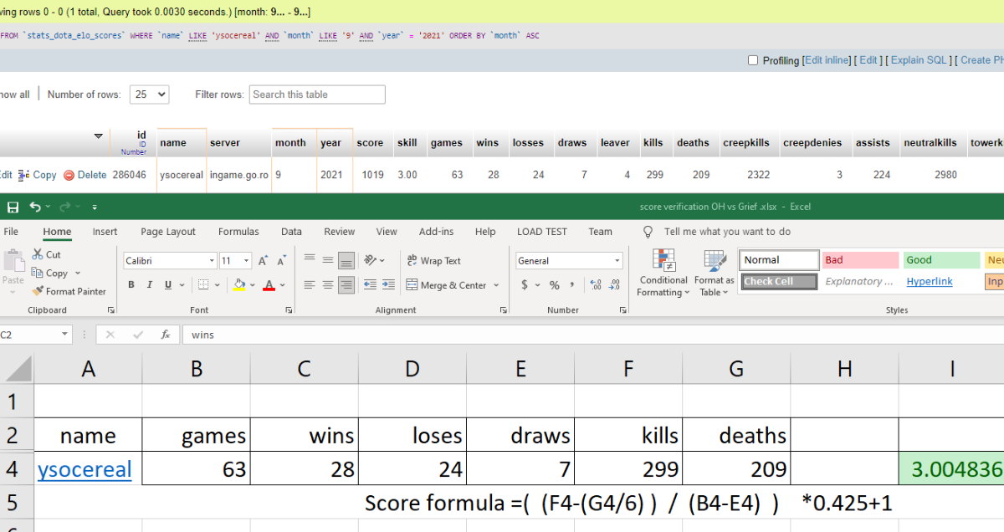Screen dimensions: 1004x532
Task: Enable the Profiling checkbox
Action: [x=753, y=60]
